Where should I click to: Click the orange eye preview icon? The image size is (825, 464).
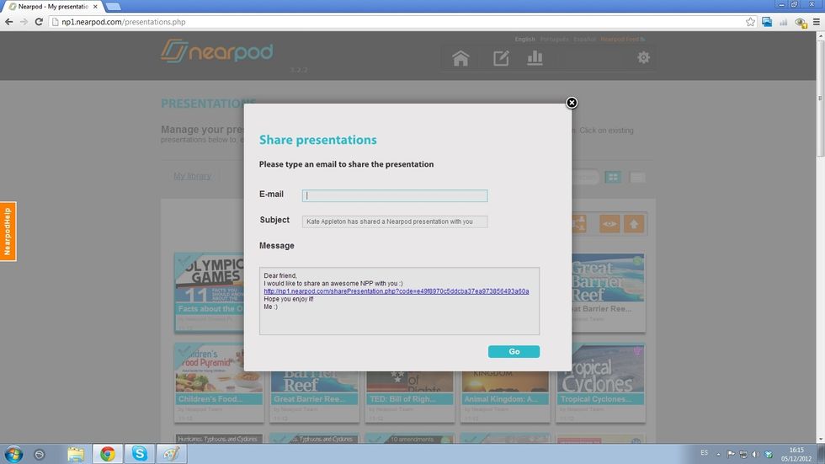click(x=609, y=224)
